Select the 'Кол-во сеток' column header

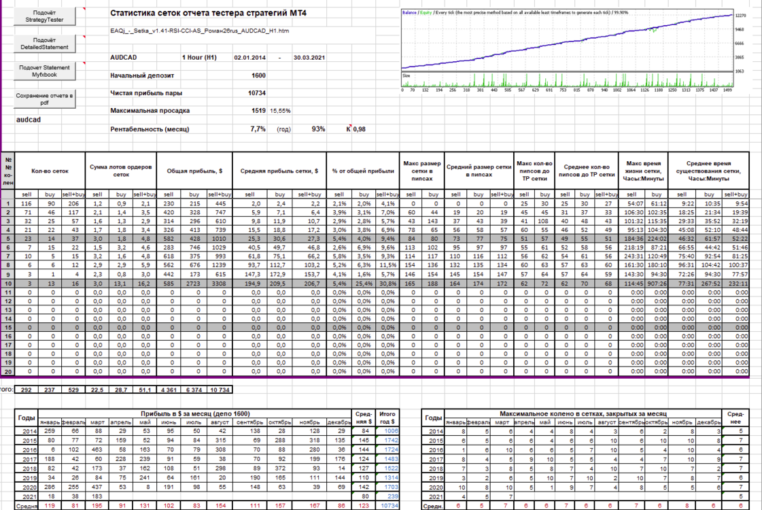[50, 171]
